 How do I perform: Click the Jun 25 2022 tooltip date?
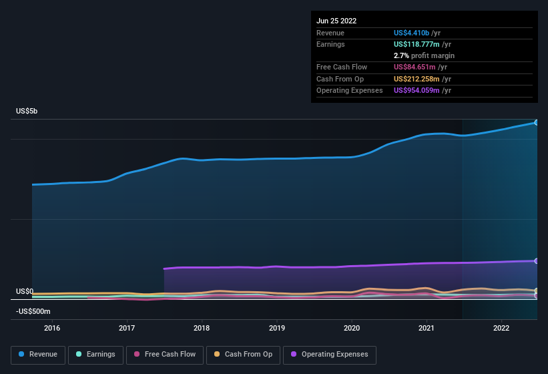coord(336,21)
